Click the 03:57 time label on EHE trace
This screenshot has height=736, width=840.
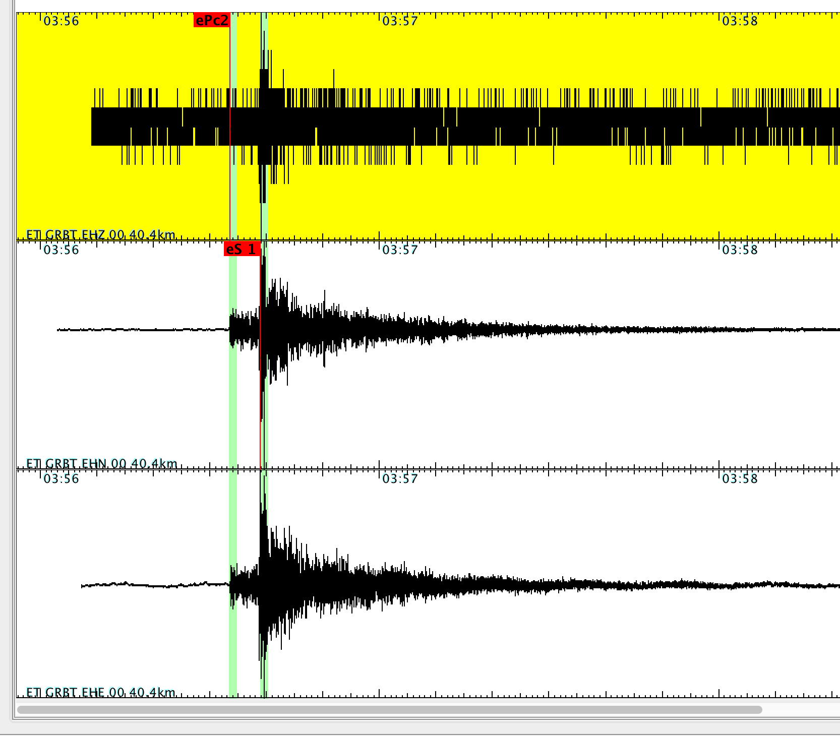click(400, 479)
